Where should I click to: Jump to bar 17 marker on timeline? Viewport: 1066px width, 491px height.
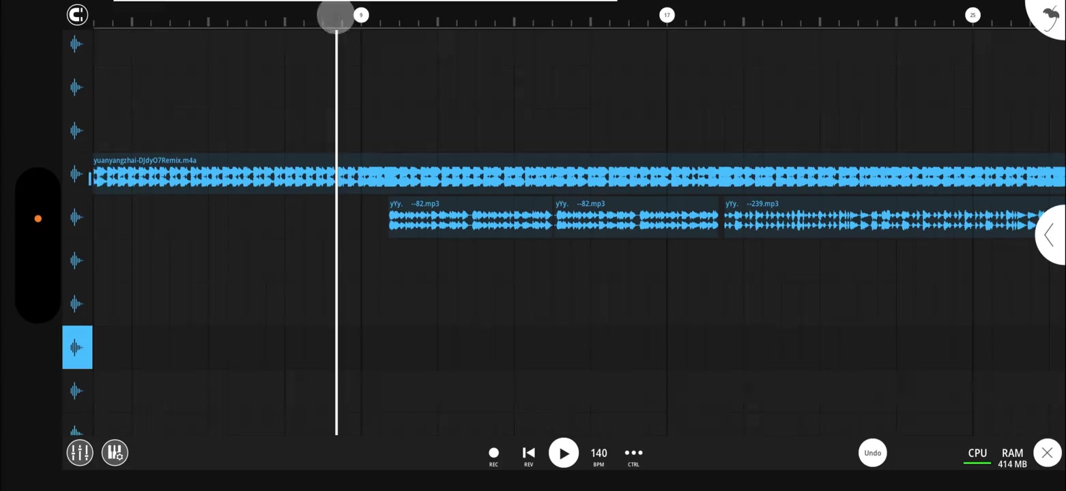coord(667,15)
